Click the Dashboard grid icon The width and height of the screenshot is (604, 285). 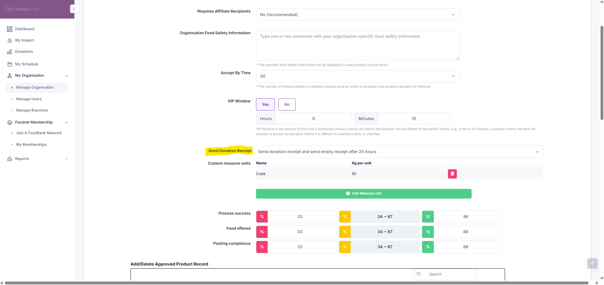click(9, 29)
